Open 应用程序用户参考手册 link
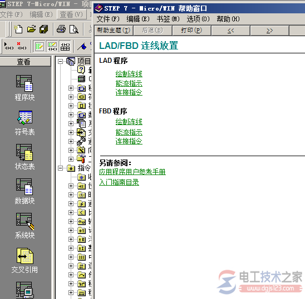Viewport: 305px width, 299px height. pos(132,172)
